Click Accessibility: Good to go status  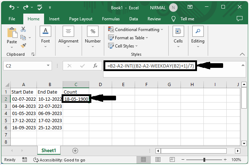point(59,160)
